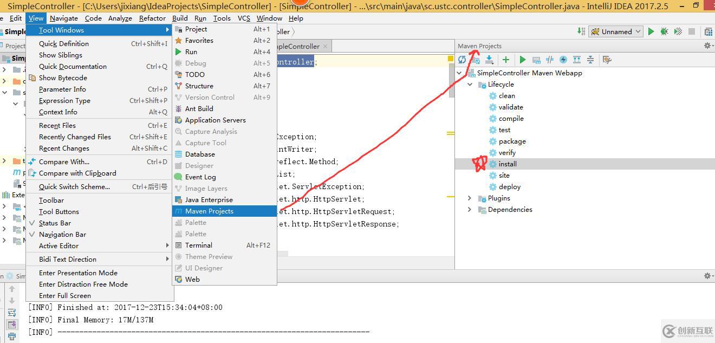Viewport: 715px width, 343px height.
Task: Collapse the Lifecycle node in Maven tree
Action: (470, 85)
